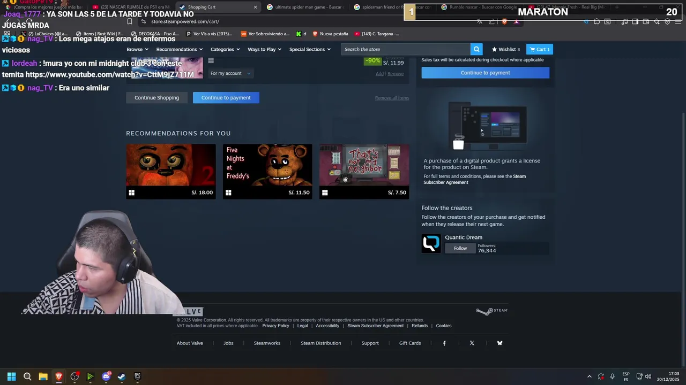This screenshot has width=686, height=385.
Task: Click the Brave browser taskbar icon
Action: click(59, 376)
